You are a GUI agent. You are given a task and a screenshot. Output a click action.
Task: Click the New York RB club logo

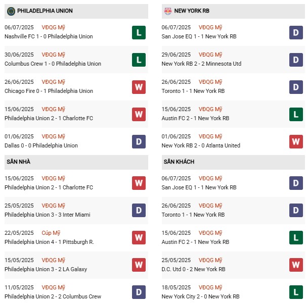click(x=167, y=11)
